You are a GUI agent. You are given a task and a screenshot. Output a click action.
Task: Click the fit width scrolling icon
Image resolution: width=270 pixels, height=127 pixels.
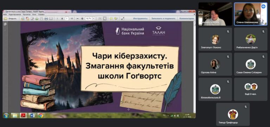pos(100,19)
